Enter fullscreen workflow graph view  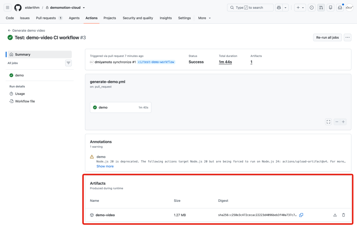click(328, 122)
